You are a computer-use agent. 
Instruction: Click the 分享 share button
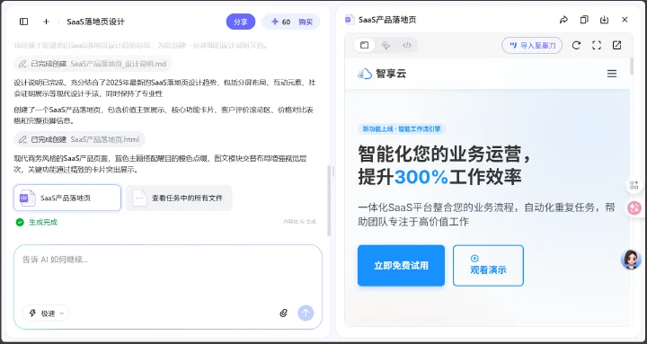(x=241, y=22)
